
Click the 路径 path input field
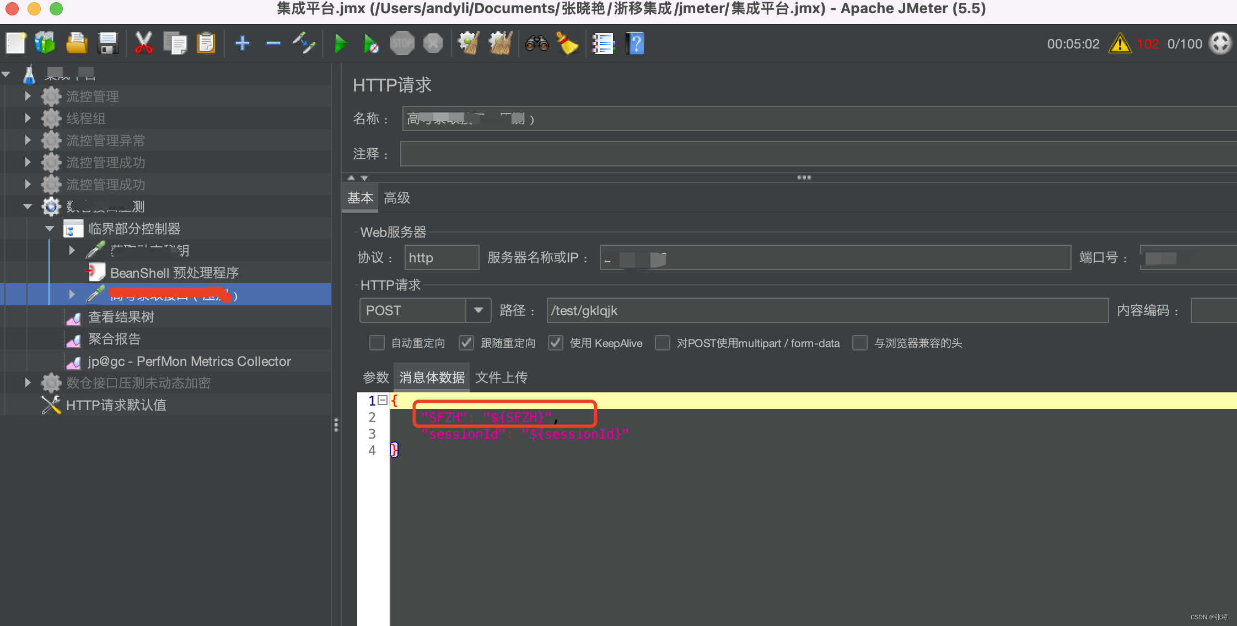tap(827, 310)
